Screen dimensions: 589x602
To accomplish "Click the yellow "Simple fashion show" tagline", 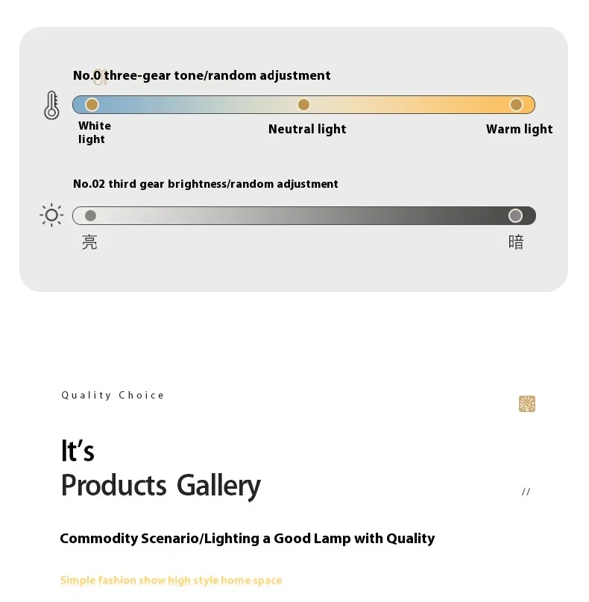I will pyautogui.click(x=171, y=580).
